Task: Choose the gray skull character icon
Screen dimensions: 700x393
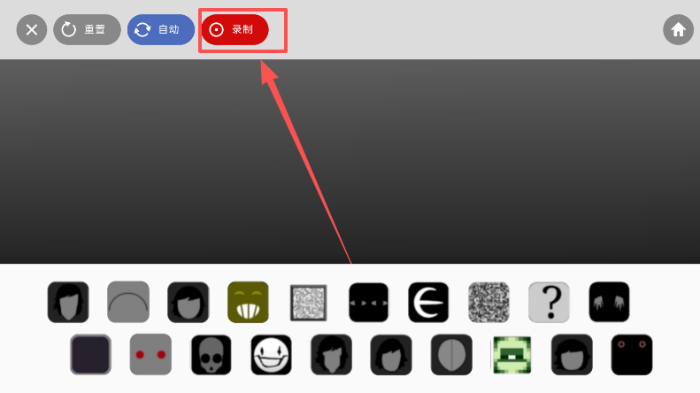Action: click(x=212, y=355)
